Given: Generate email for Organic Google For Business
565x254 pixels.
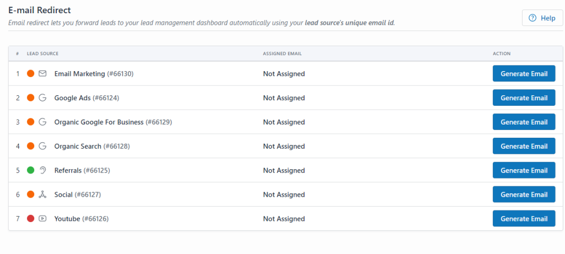Looking at the screenshot, I should (x=524, y=122).
